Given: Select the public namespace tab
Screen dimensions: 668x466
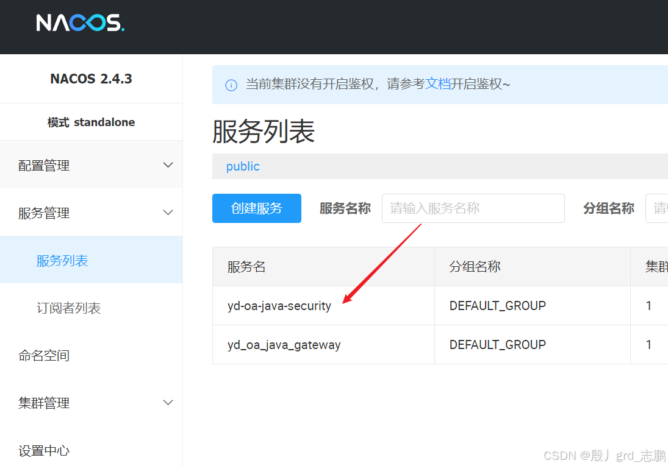Looking at the screenshot, I should pos(243,166).
